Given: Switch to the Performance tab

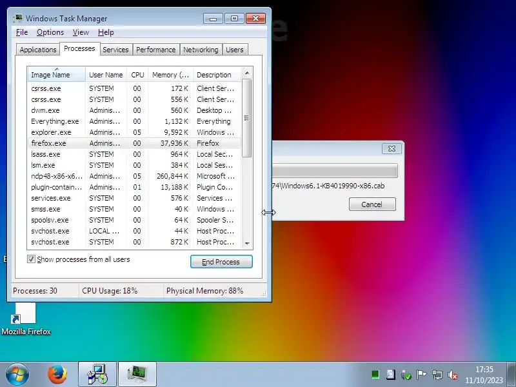Looking at the screenshot, I should tap(155, 50).
